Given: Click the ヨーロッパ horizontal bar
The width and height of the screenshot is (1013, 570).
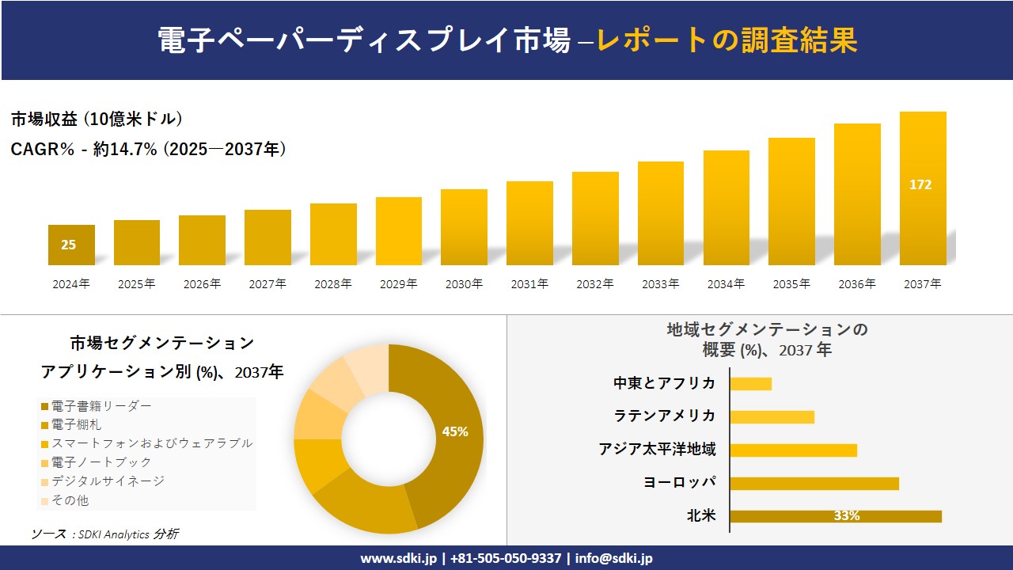Looking at the screenshot, I should click(814, 483).
